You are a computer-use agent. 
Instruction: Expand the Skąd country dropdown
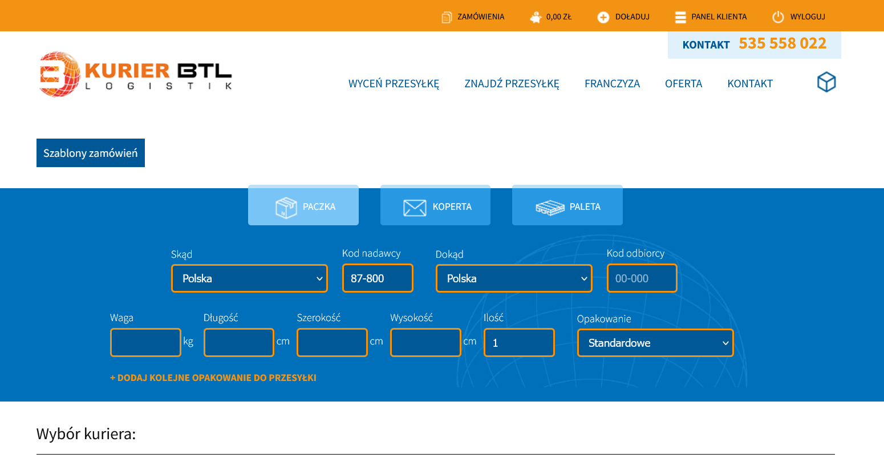tap(249, 278)
